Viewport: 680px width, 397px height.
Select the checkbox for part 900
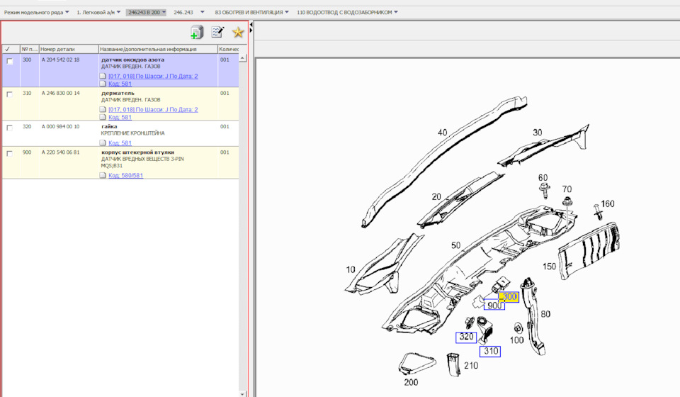tap(9, 153)
